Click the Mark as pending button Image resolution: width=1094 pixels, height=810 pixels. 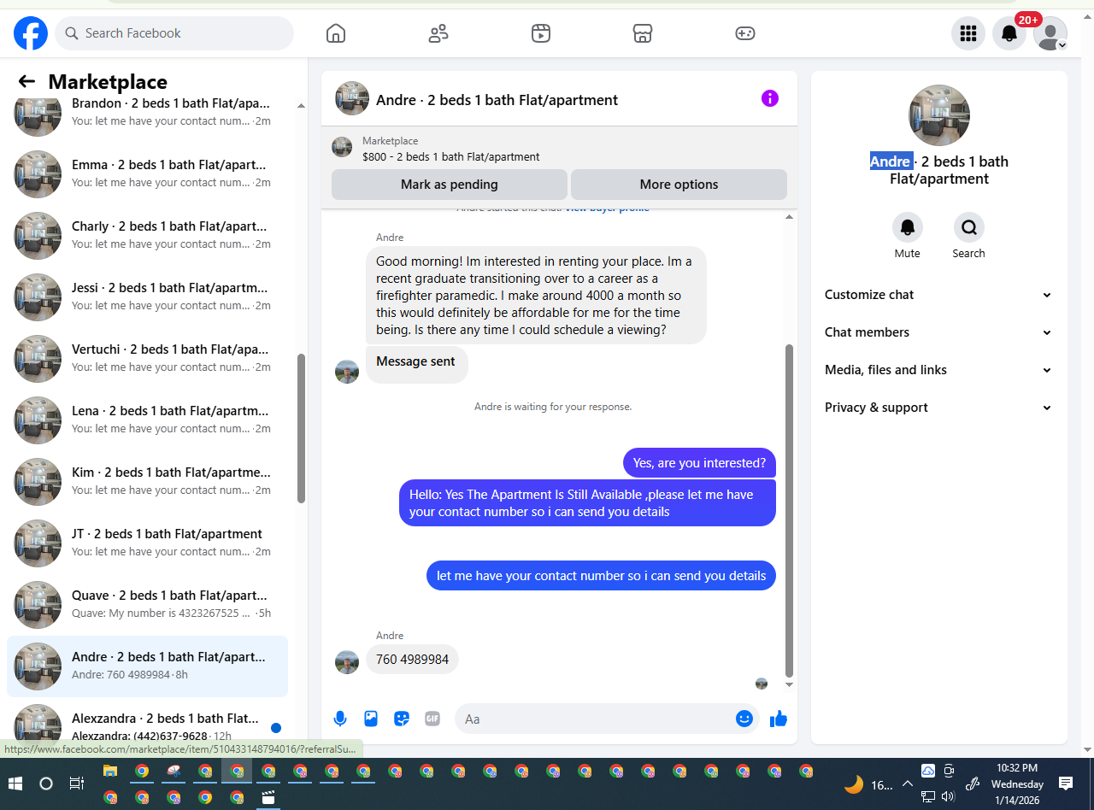click(x=450, y=185)
